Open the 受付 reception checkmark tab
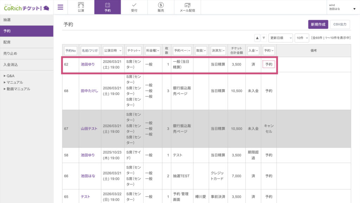360x203 pixels. [x=134, y=7]
